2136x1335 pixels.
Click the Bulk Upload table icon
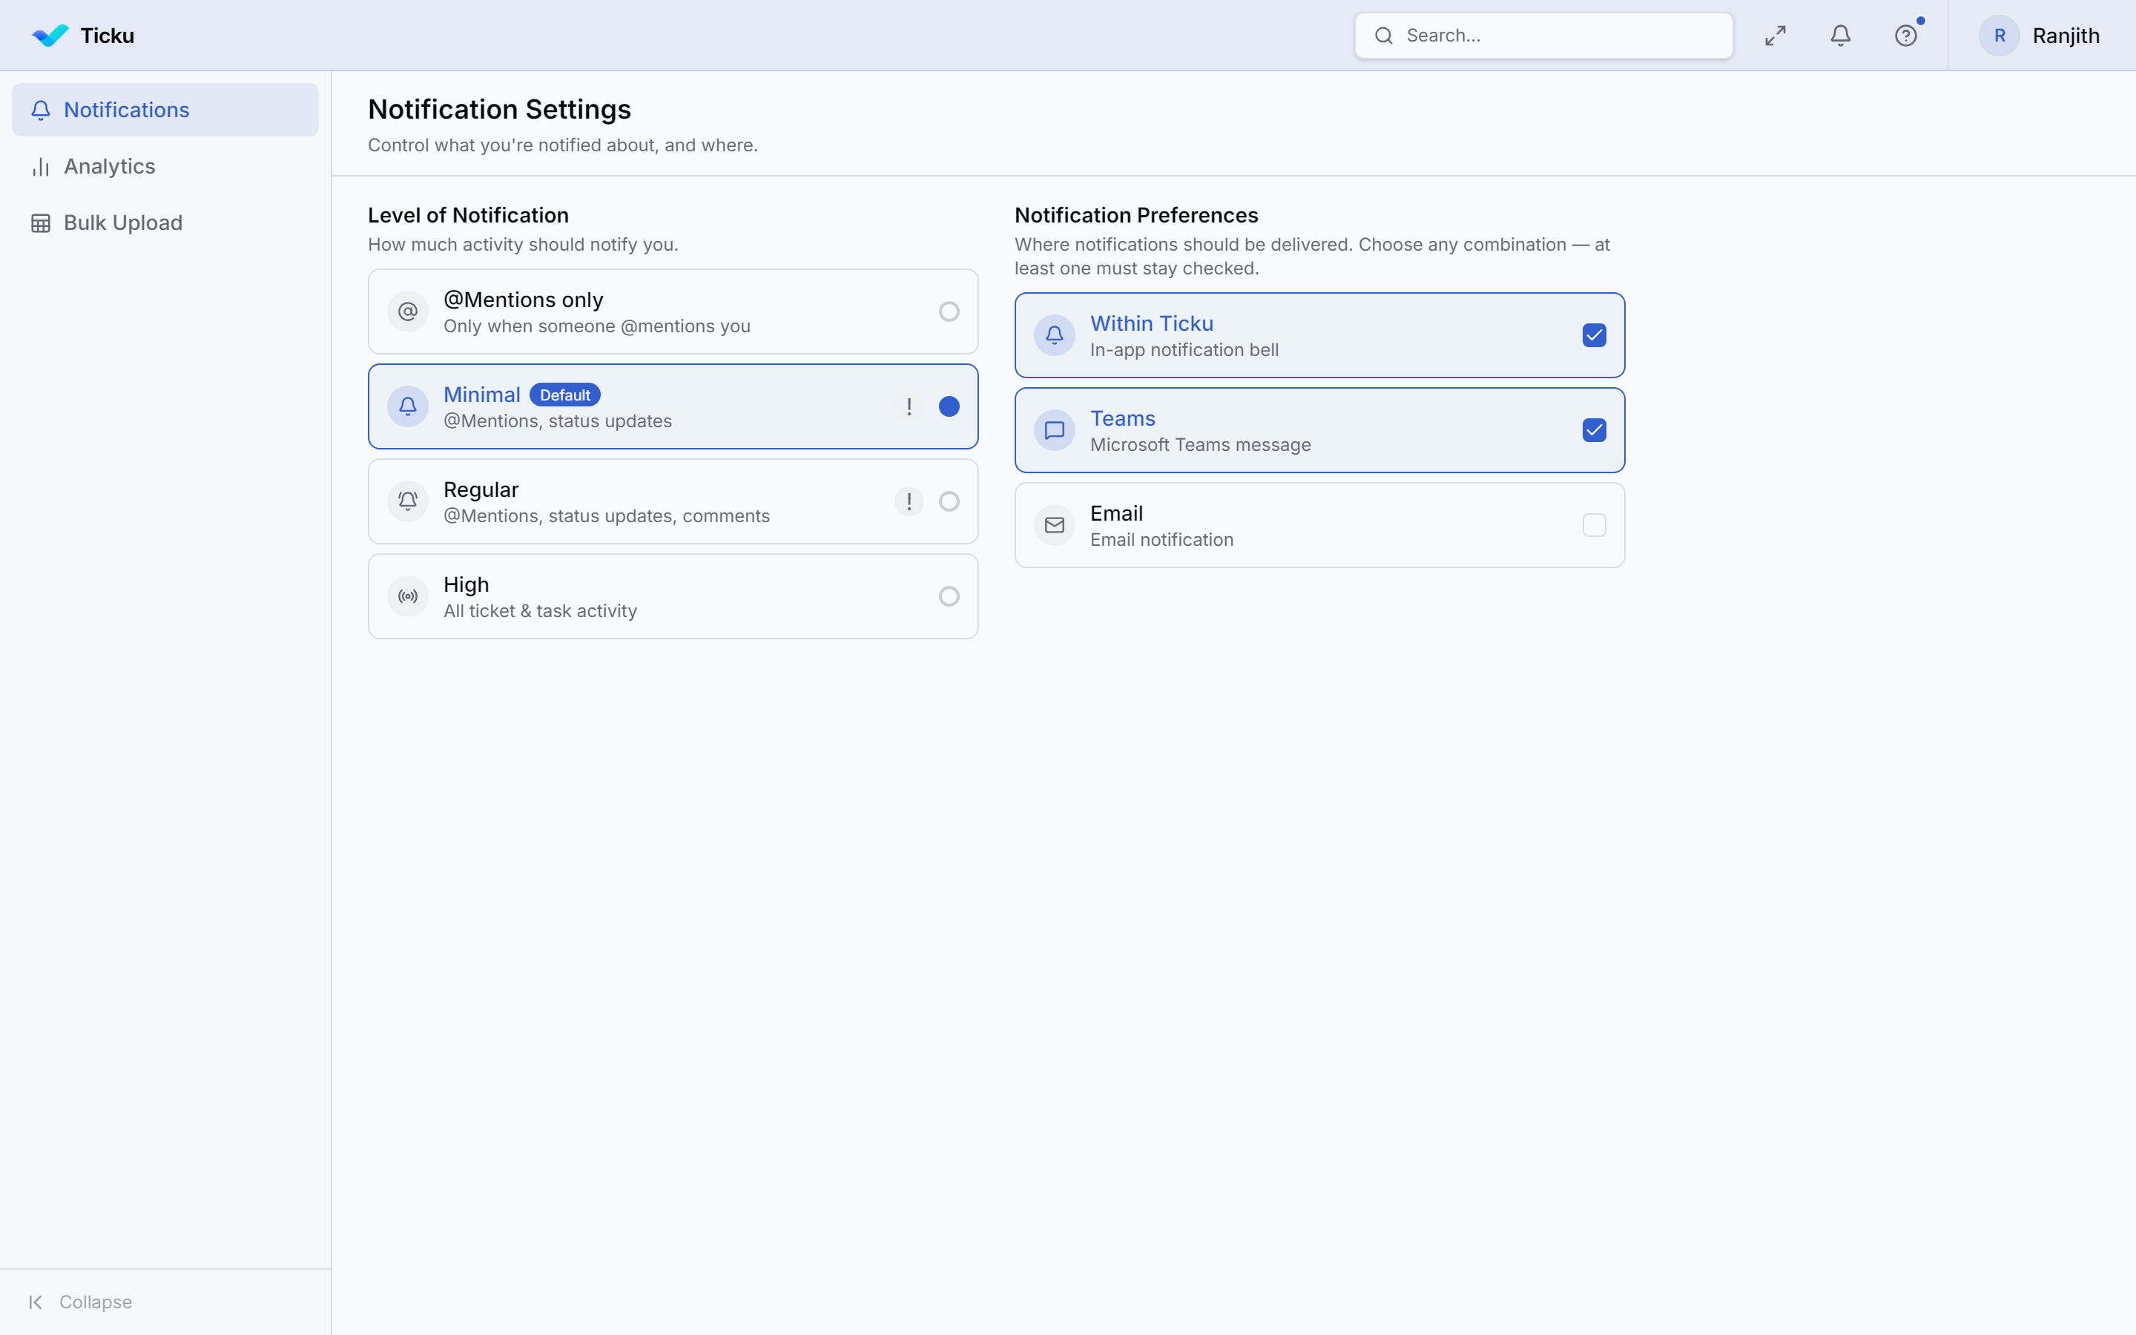click(x=41, y=222)
